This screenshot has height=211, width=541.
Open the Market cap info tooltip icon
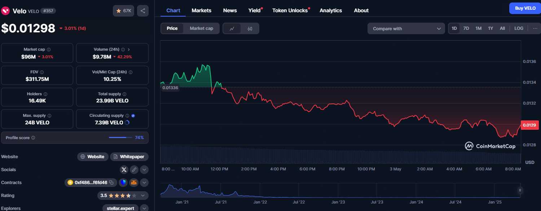(49, 50)
